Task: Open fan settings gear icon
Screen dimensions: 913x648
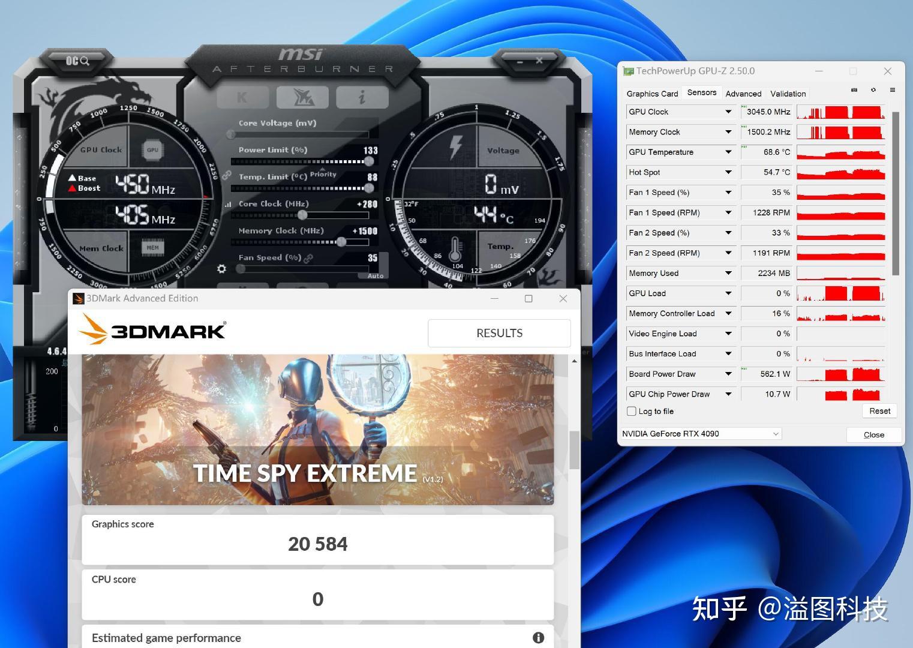Action: 221,269
